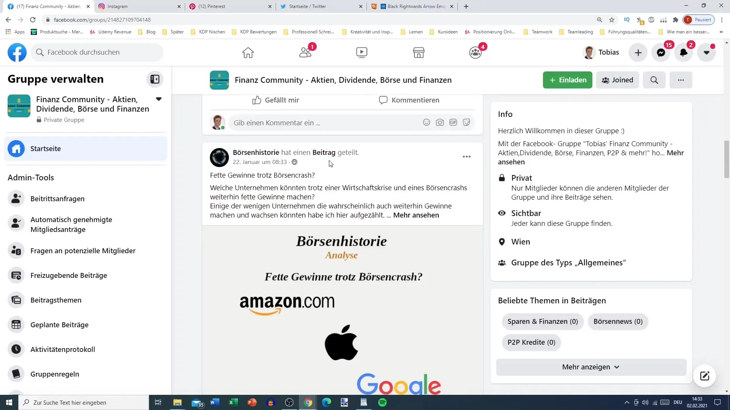Image resolution: width=730 pixels, height=410 pixels.
Task: Click Gefällt mir on the post
Action: click(x=276, y=100)
